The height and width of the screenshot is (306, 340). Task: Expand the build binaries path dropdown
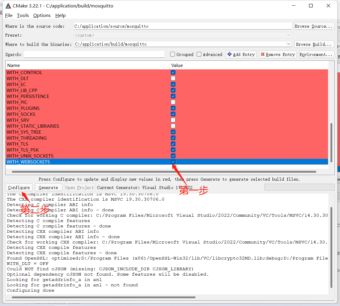[289, 44]
